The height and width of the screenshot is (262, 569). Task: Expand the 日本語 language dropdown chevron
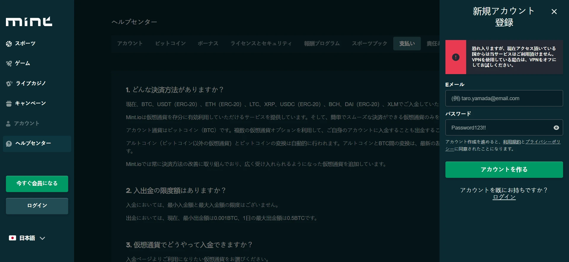point(42,238)
